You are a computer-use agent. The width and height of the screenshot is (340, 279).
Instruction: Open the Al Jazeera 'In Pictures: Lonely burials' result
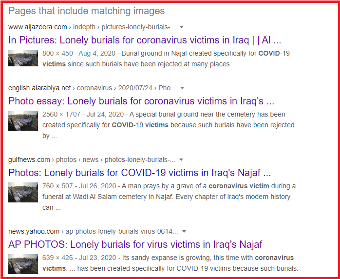pos(145,40)
